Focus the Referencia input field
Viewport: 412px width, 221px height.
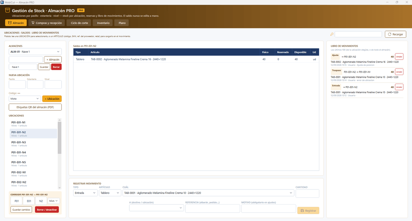[x=213, y=208]
